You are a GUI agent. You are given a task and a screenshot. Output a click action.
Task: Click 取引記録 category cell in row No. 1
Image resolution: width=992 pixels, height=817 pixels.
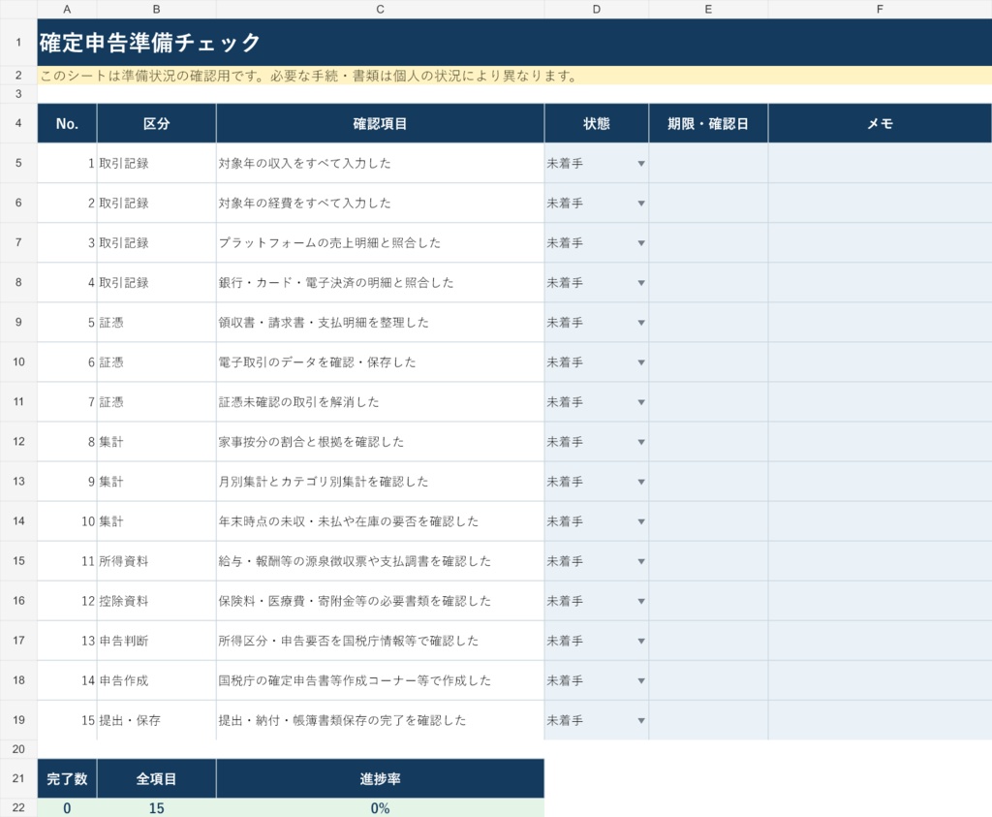(156, 163)
